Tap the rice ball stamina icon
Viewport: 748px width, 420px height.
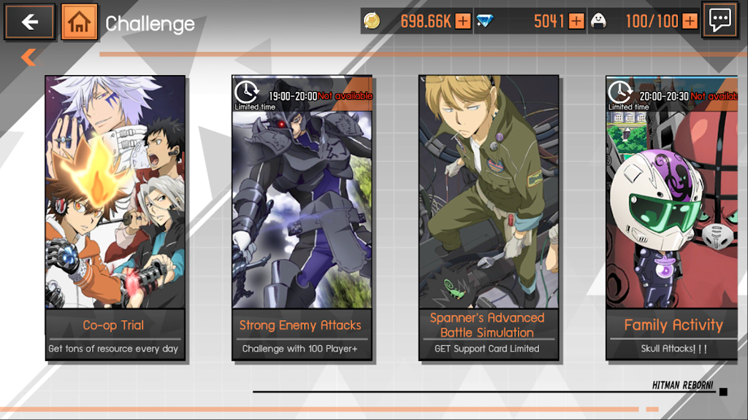598,21
